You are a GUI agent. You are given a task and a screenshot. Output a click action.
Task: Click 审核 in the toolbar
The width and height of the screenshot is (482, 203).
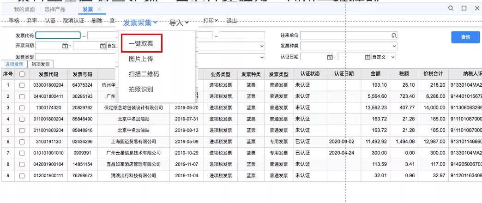coord(14,21)
